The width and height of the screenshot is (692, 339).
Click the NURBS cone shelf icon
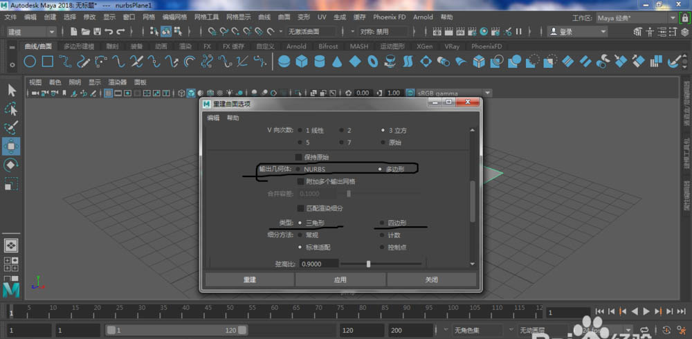pyautogui.click(x=336, y=62)
